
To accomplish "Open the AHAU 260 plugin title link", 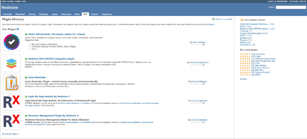I will tap(57, 34).
